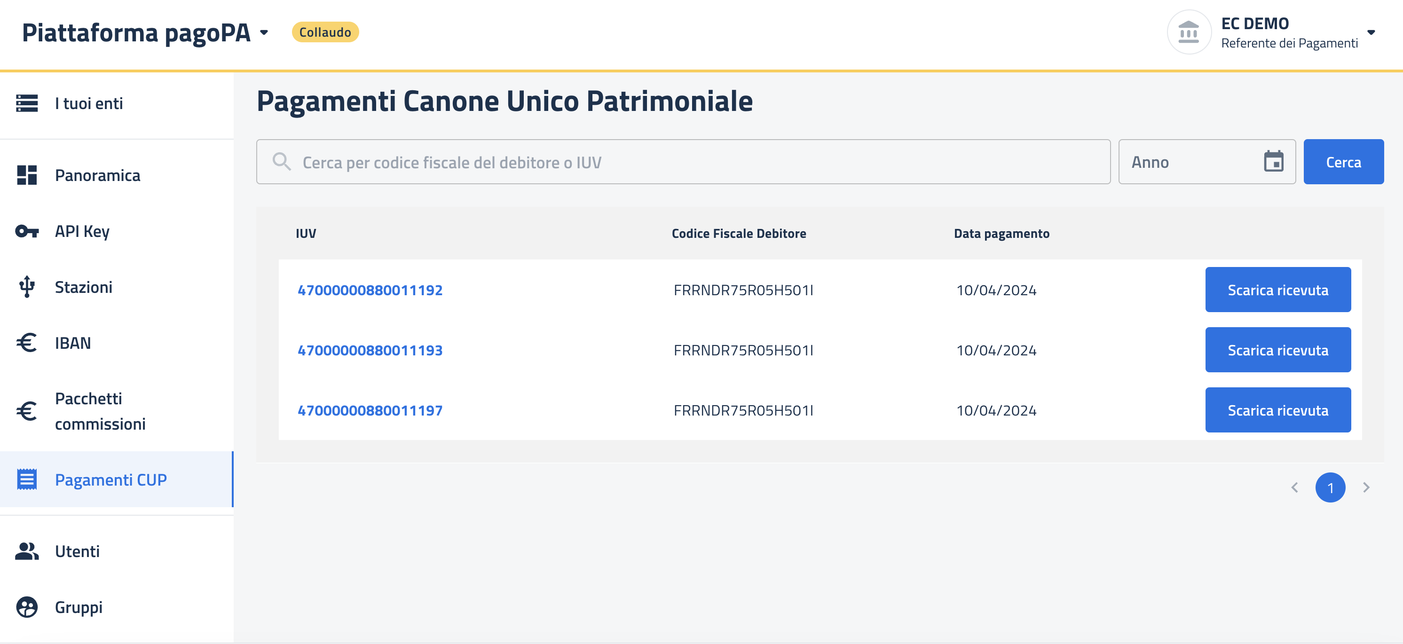Click the IBAN euro icon
1403x644 pixels.
(27, 343)
